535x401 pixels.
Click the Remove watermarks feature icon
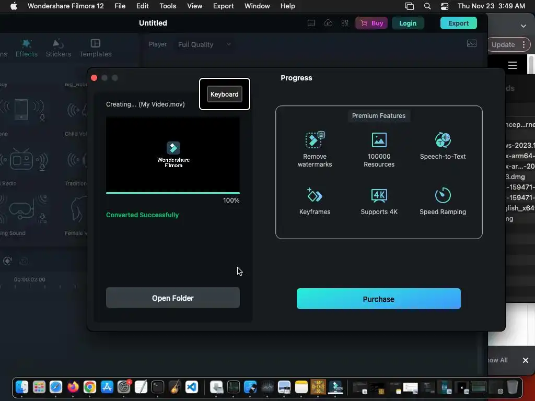coord(315,140)
